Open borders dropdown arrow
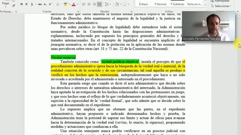The image size is (241, 135). pos(129,4)
